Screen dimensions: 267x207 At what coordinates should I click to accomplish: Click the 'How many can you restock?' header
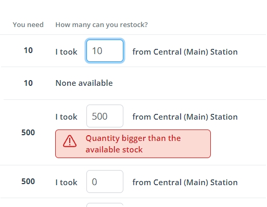click(101, 25)
